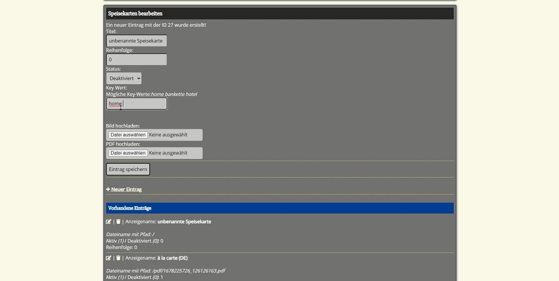Delete the unbenannte Speisekarte entry via trash icon
Screen dimensions: 559x281
118,221
